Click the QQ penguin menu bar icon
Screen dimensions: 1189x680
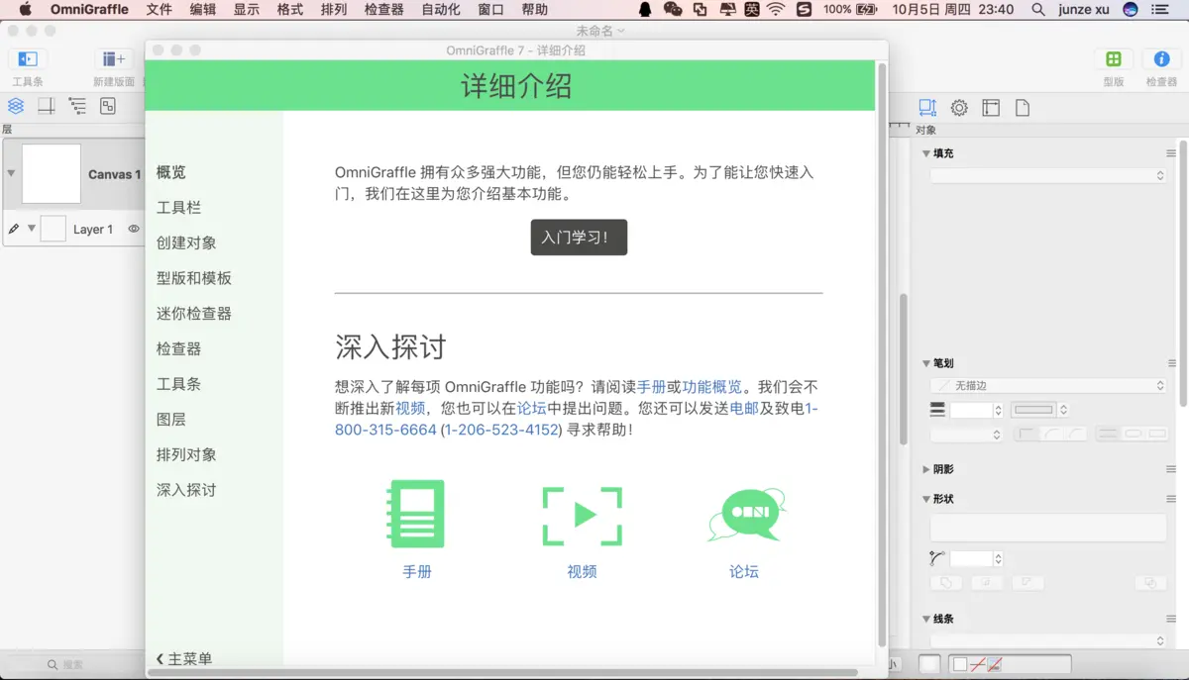click(645, 10)
